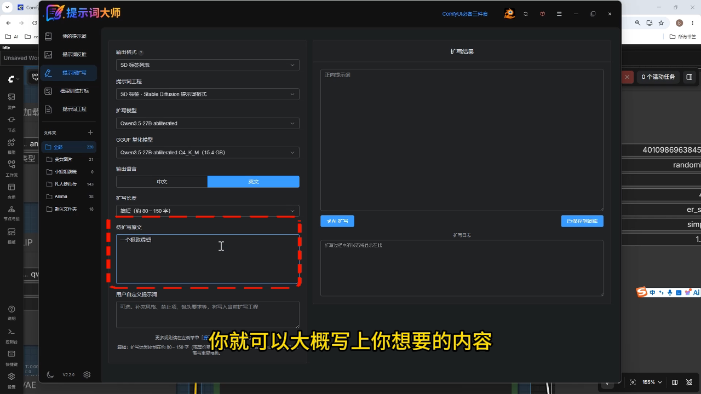Image resolution: width=701 pixels, height=394 pixels.
Task: Choose 英文 output language
Action: tap(254, 182)
